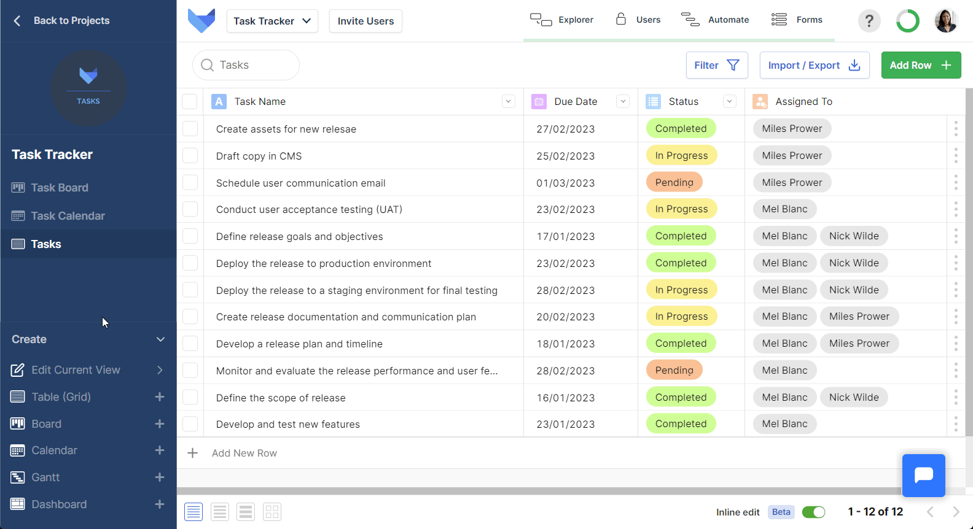The width and height of the screenshot is (973, 529).
Task: Open the Task Name column dropdown
Action: pos(509,101)
